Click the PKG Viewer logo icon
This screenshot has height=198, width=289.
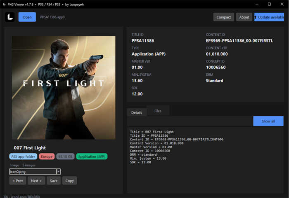coord(9,17)
